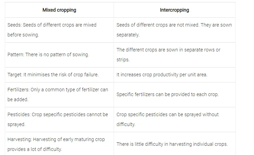254x155 pixels.
Task: Click the word "separately." in the Intercropping column
Action: pos(128,35)
